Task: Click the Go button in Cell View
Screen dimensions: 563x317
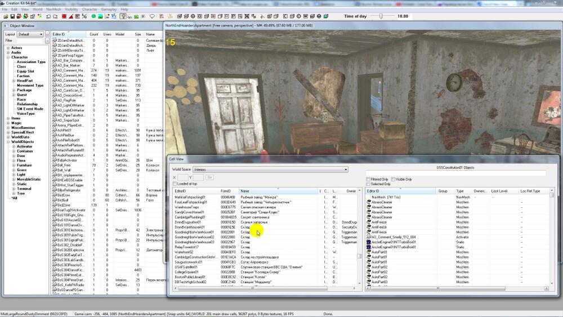Action: (209, 177)
